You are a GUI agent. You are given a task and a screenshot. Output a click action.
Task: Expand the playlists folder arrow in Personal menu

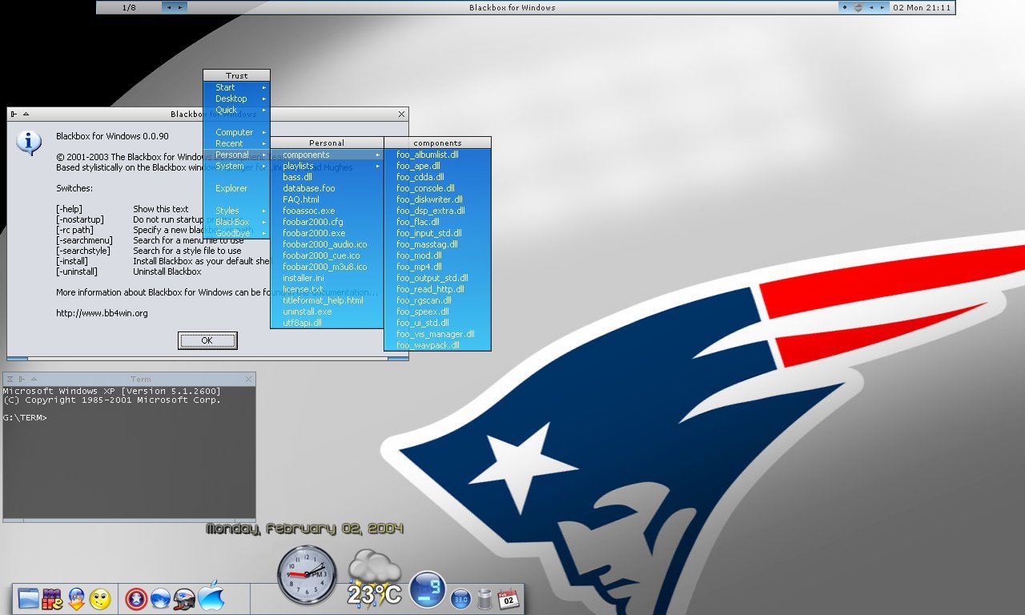tap(378, 166)
